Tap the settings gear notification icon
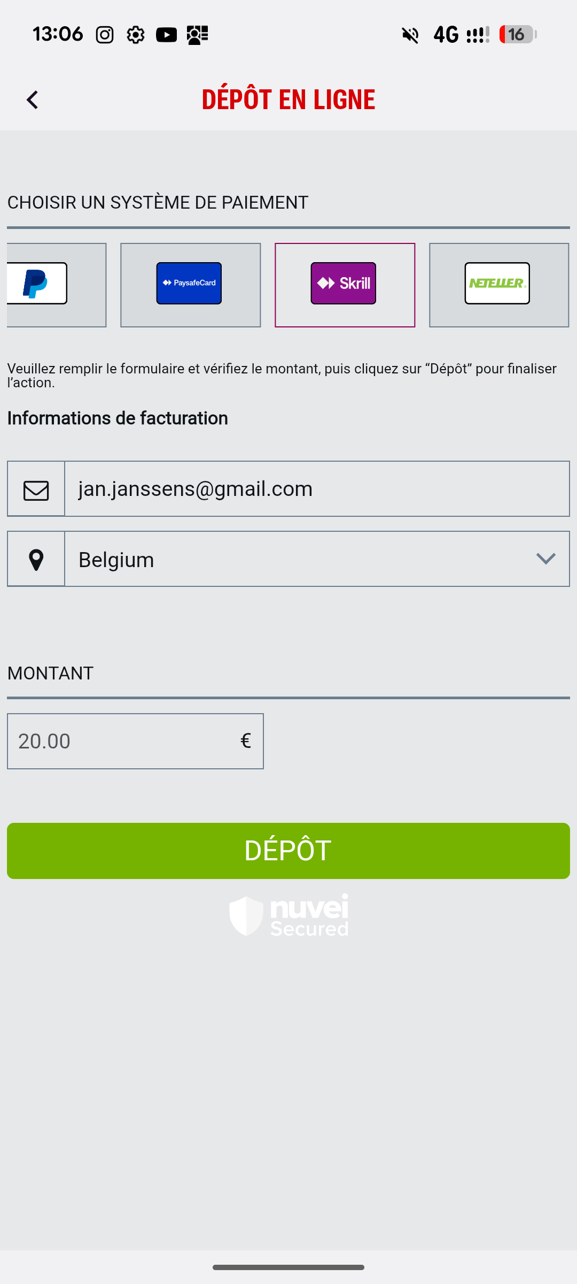This screenshot has width=577, height=1284. tap(136, 35)
